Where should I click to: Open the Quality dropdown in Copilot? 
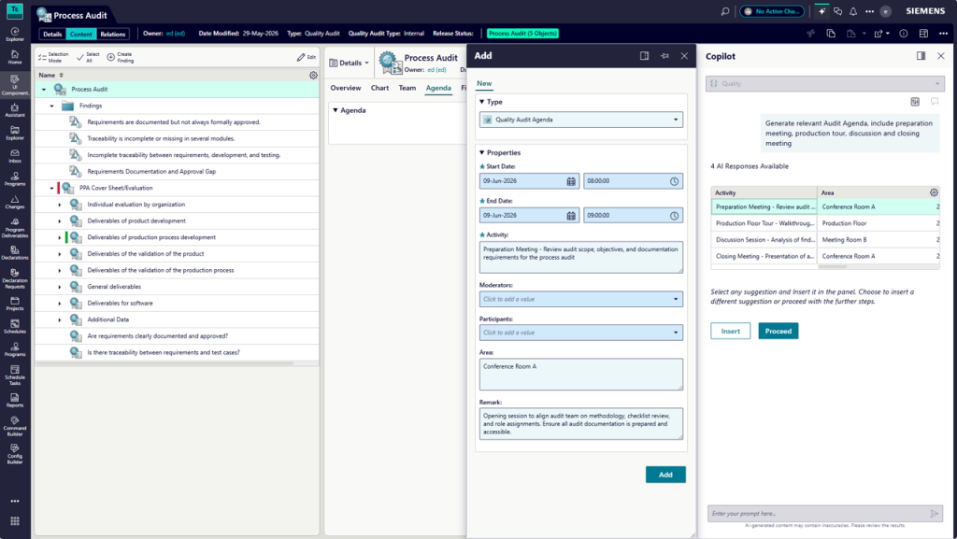[825, 83]
